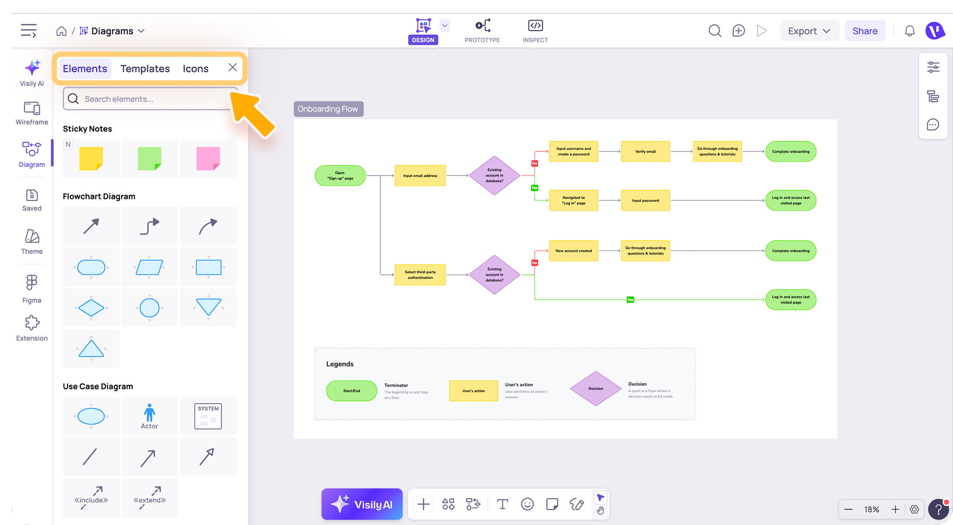953x525 pixels.
Task: Select the straight arrow flowchart connector
Action: [91, 226]
